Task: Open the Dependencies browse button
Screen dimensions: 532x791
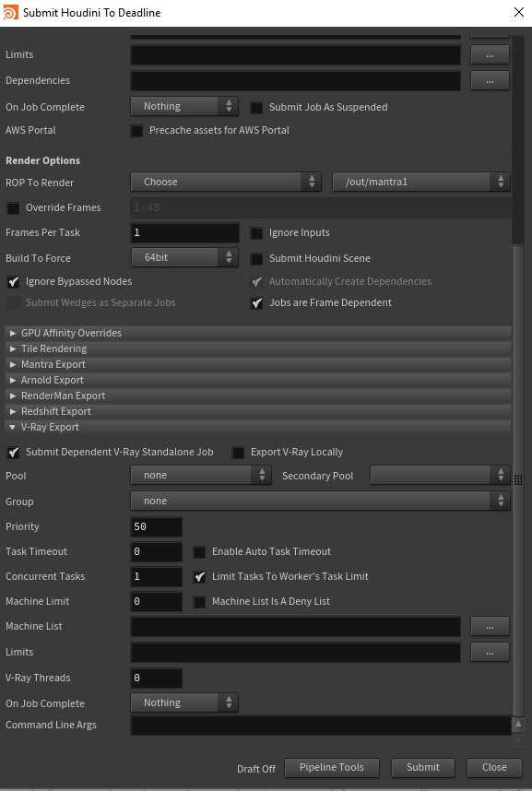Action: pos(490,81)
